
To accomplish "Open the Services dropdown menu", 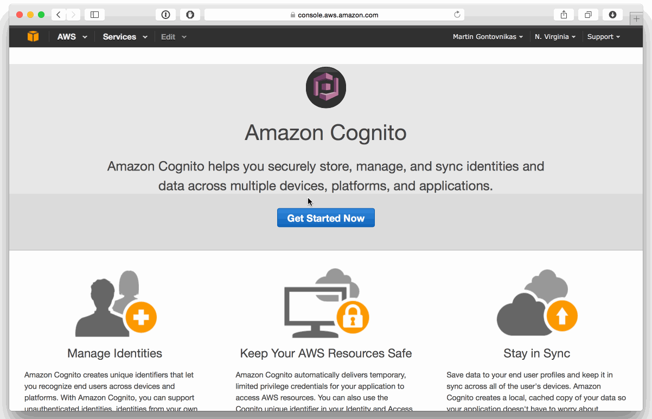I will (125, 37).
